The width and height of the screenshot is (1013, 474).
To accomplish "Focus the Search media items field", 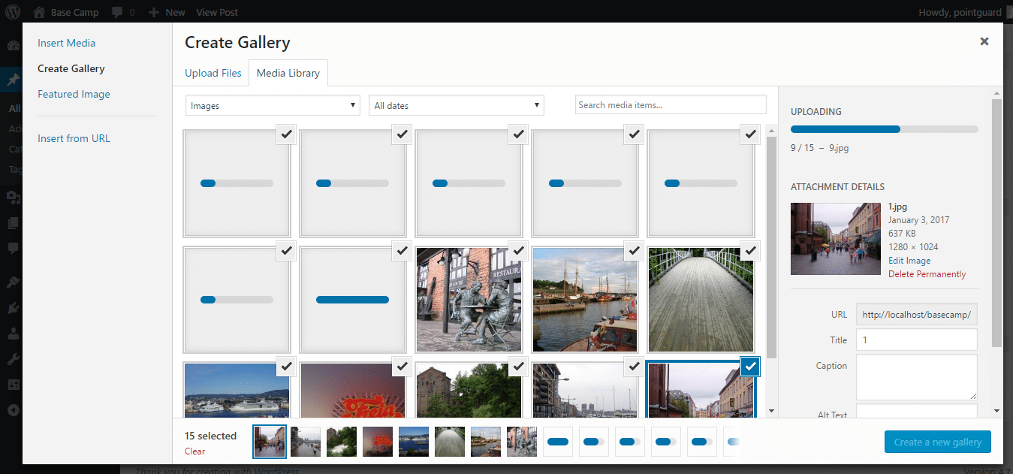I will click(671, 105).
